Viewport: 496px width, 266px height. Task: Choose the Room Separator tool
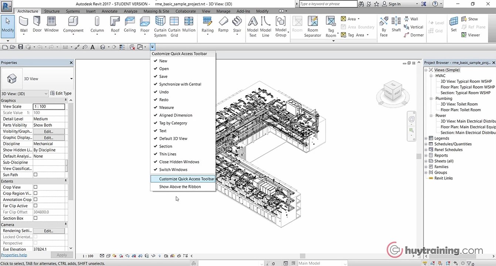point(313,27)
